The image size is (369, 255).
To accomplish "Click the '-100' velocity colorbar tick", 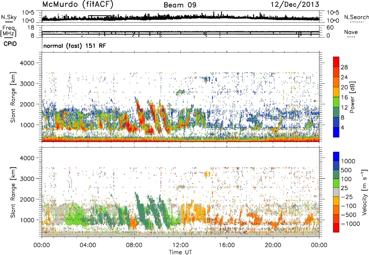I will [x=349, y=206].
